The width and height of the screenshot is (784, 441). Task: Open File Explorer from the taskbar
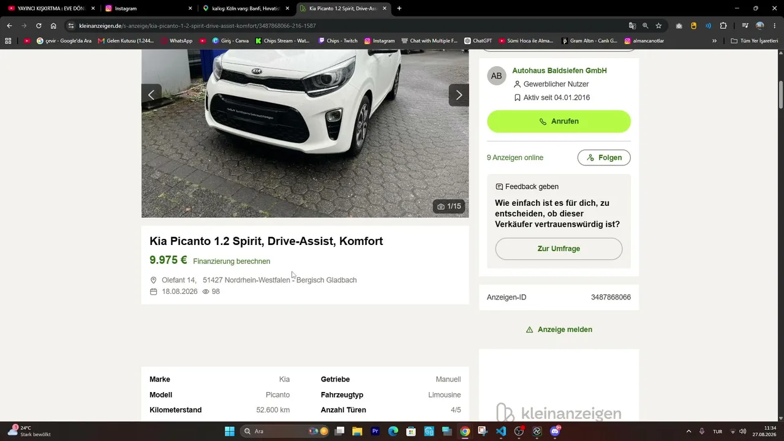pos(357,431)
